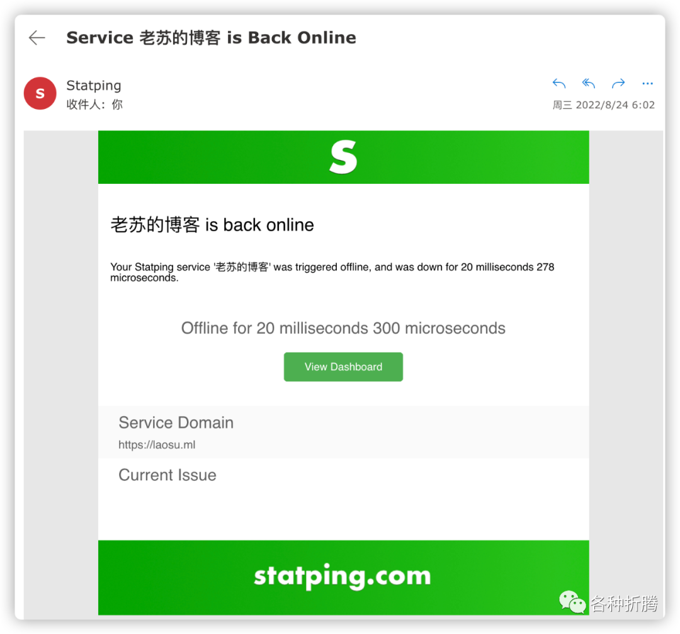
Task: Click the Current Issue heading
Action: pos(167,475)
